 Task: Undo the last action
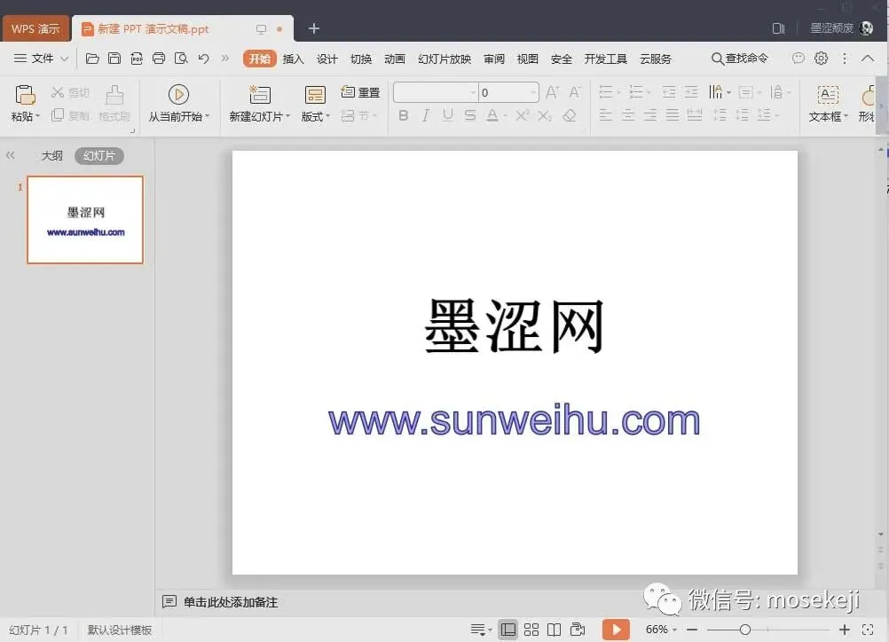click(x=203, y=59)
